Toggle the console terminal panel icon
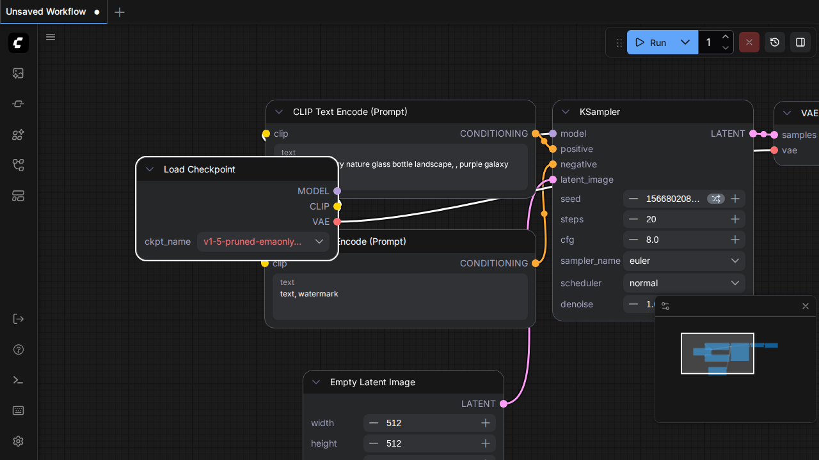The image size is (819, 460). point(18,380)
